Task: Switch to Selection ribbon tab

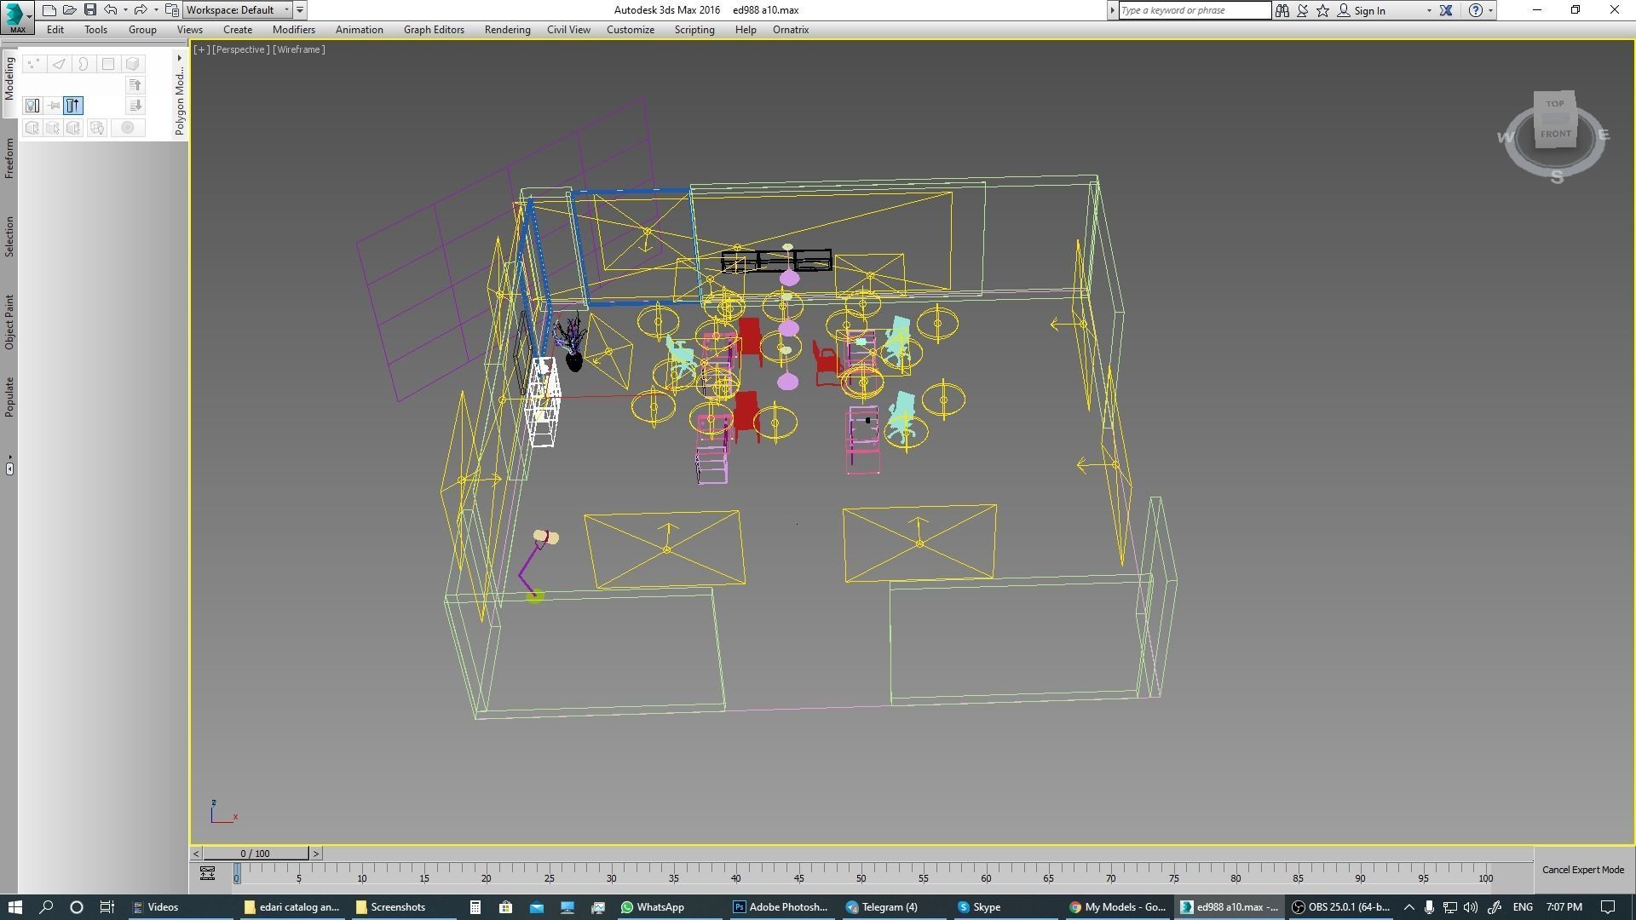Action: coord(9,236)
